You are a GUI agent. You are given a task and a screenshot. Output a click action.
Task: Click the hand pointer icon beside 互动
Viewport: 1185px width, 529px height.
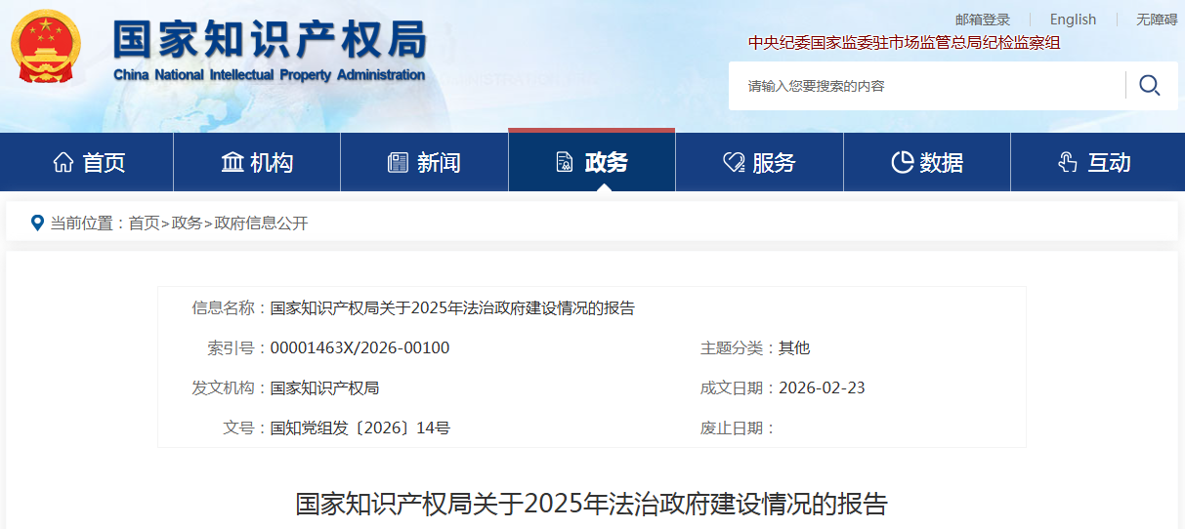click(1068, 163)
